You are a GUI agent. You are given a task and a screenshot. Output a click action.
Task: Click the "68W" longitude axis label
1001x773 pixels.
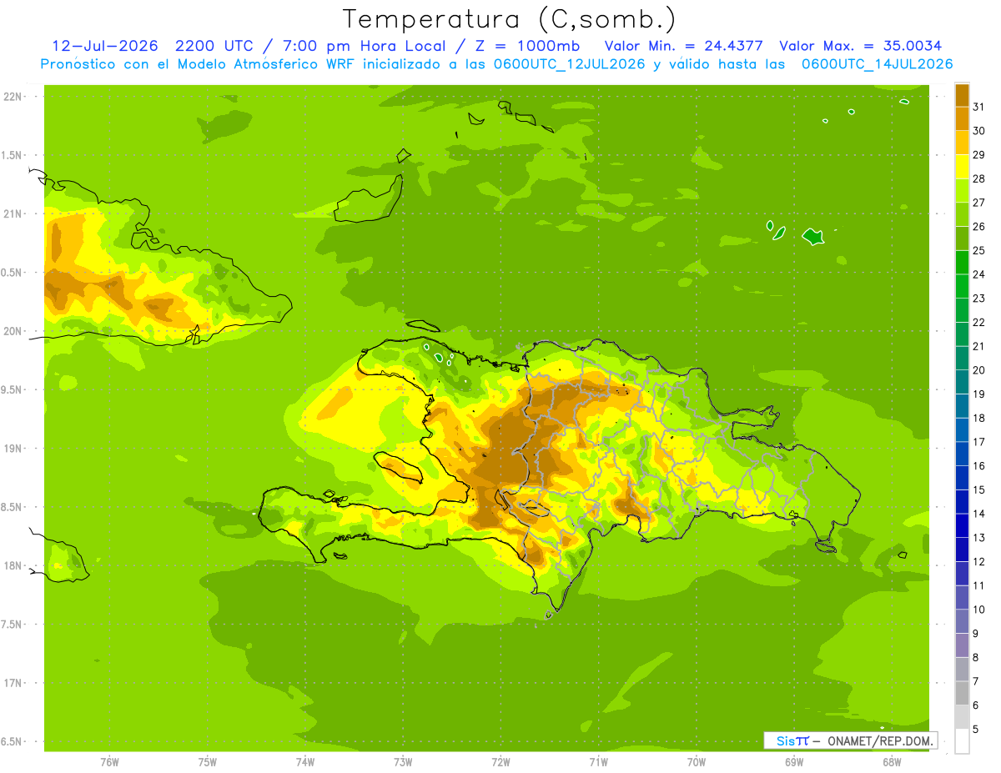point(892,761)
